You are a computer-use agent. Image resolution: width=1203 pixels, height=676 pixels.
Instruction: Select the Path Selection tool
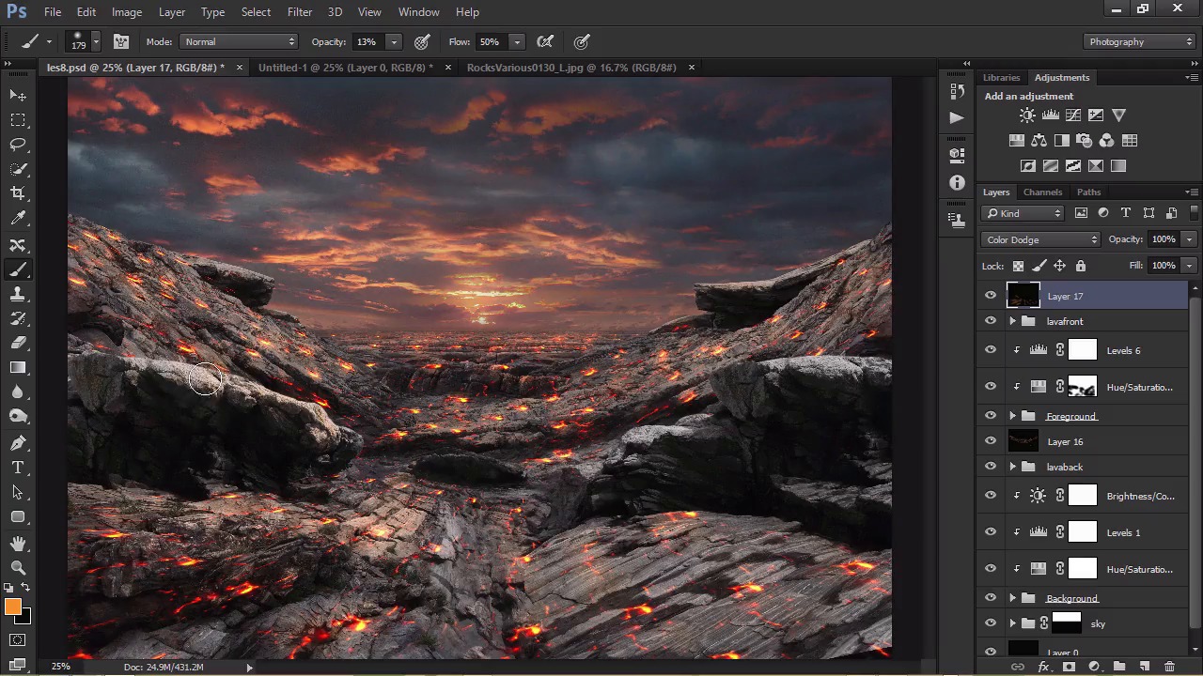[x=18, y=492]
